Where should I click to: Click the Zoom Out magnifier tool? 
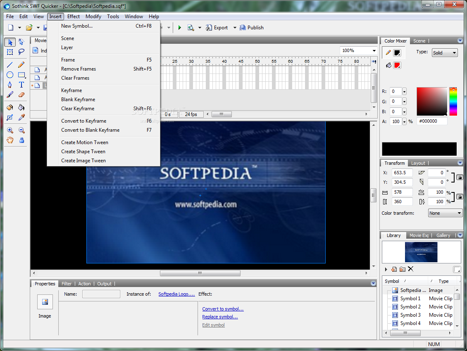21,130
